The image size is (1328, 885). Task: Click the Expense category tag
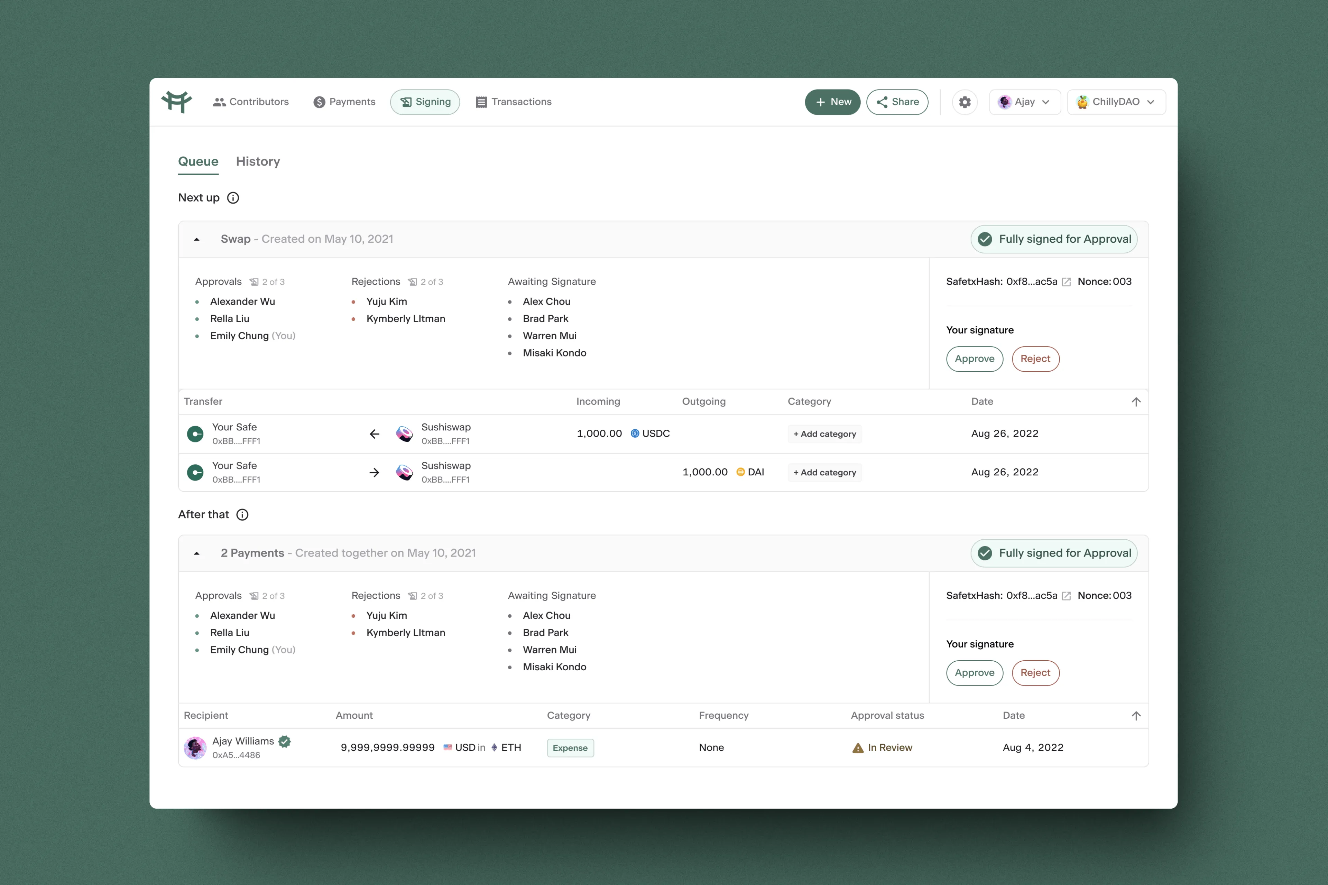pyautogui.click(x=570, y=748)
